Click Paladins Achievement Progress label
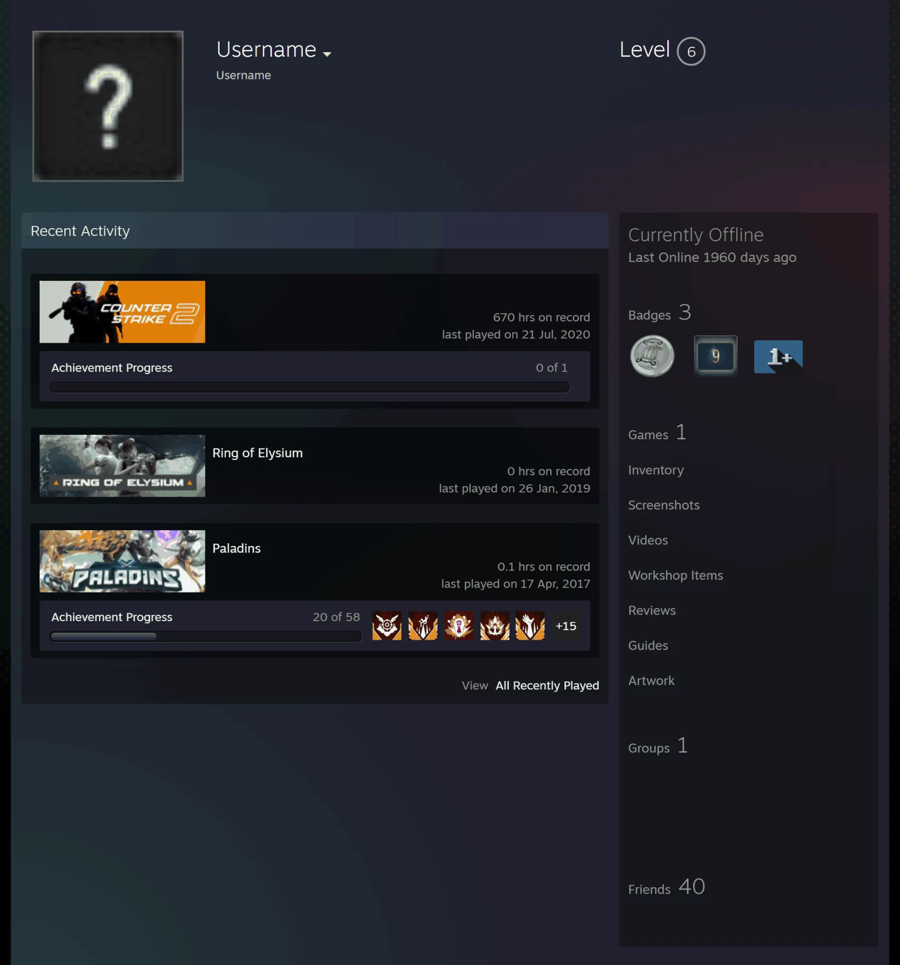Viewport: 900px width, 965px height. (x=112, y=617)
